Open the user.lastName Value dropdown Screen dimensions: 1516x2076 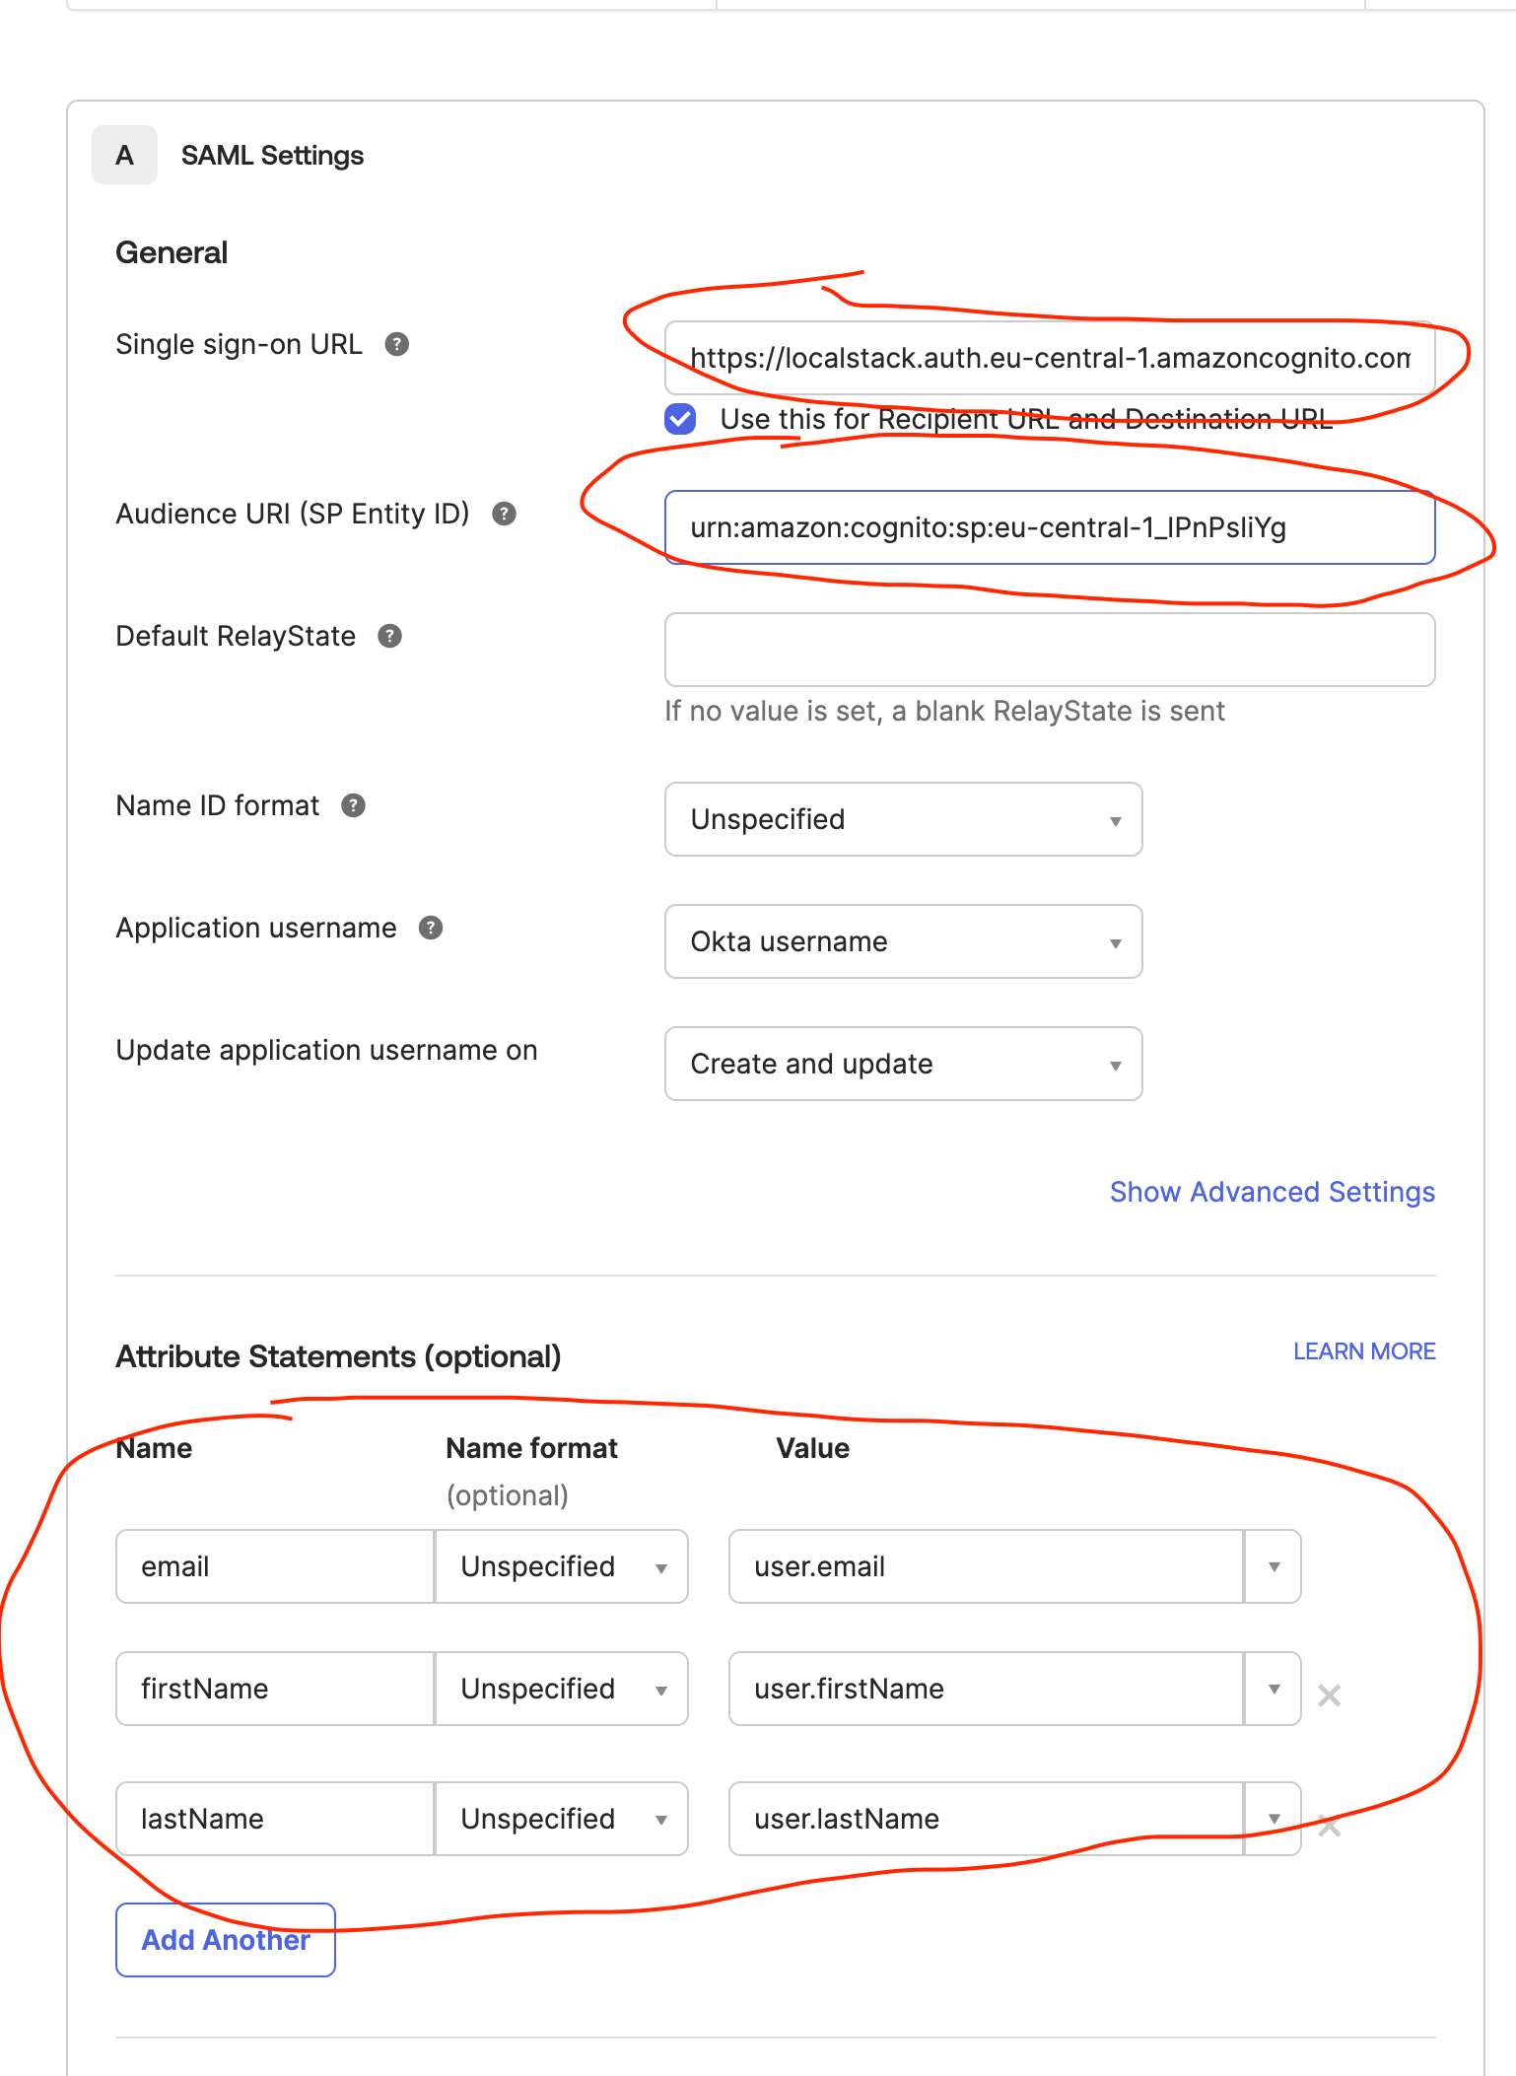point(1274,1819)
